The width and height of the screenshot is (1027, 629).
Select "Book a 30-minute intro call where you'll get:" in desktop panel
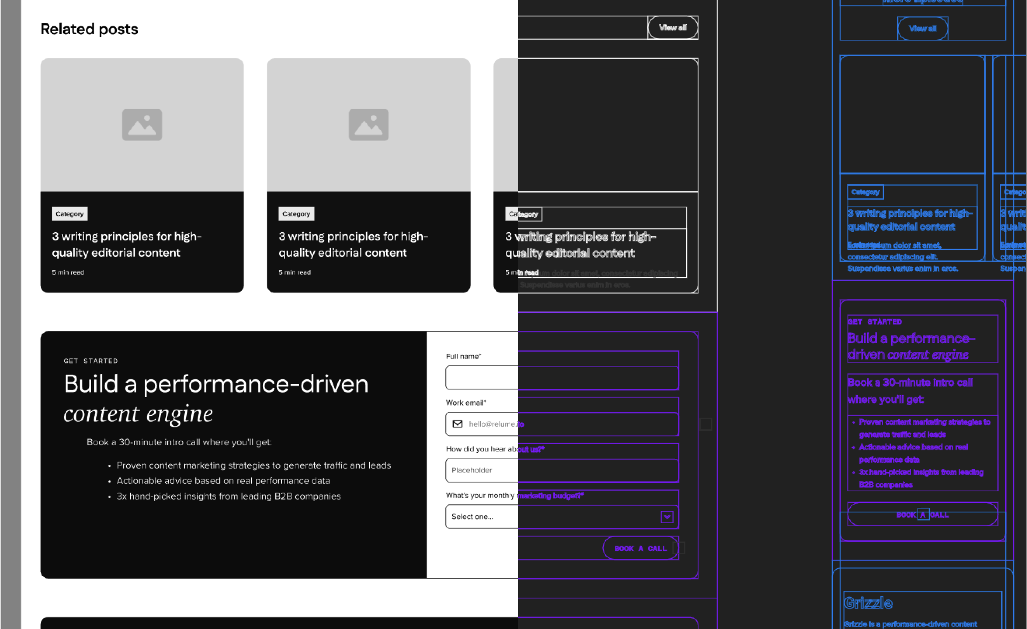(179, 442)
